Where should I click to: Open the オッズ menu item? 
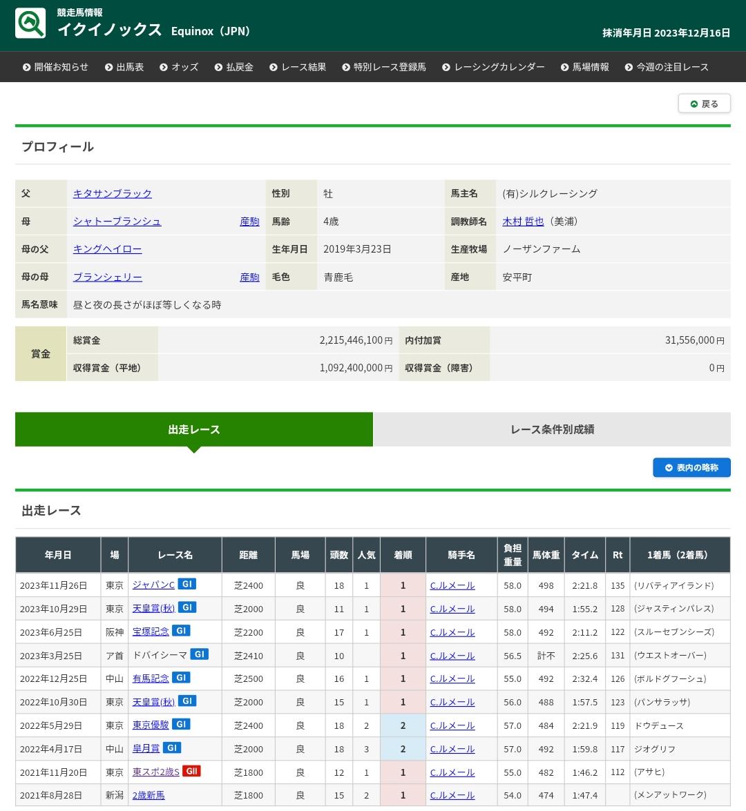point(179,67)
